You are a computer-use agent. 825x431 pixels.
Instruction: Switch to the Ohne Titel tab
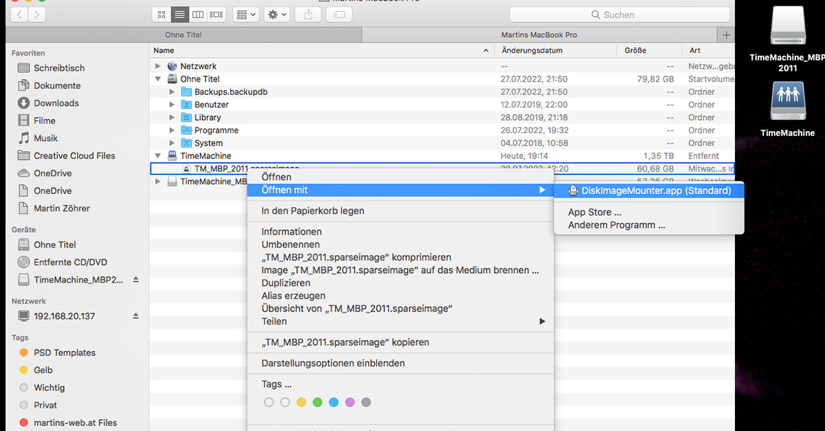[184, 34]
